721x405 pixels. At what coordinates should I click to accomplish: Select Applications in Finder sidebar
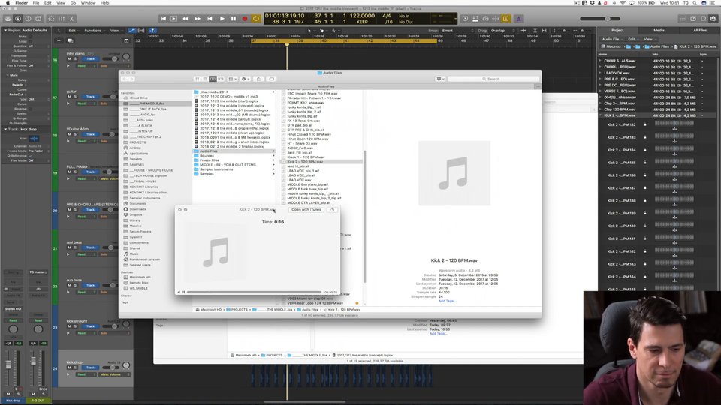tap(138, 154)
